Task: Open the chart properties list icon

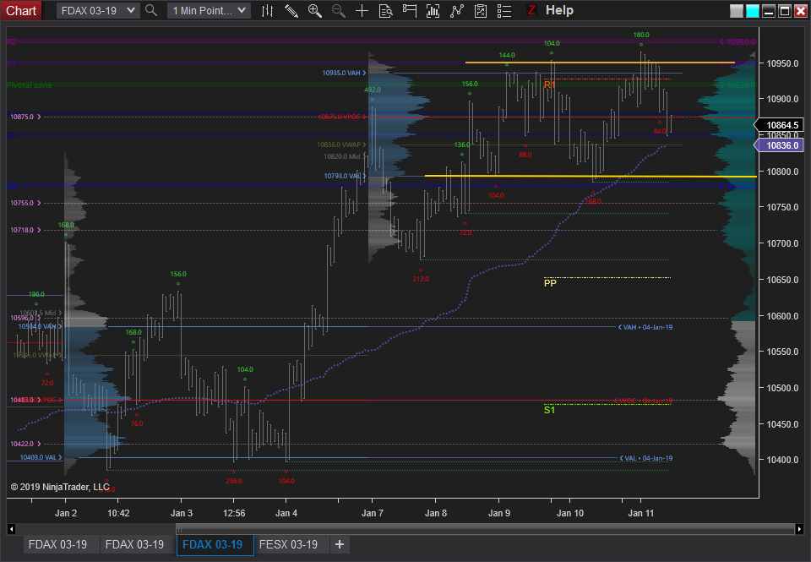Action: [x=504, y=10]
